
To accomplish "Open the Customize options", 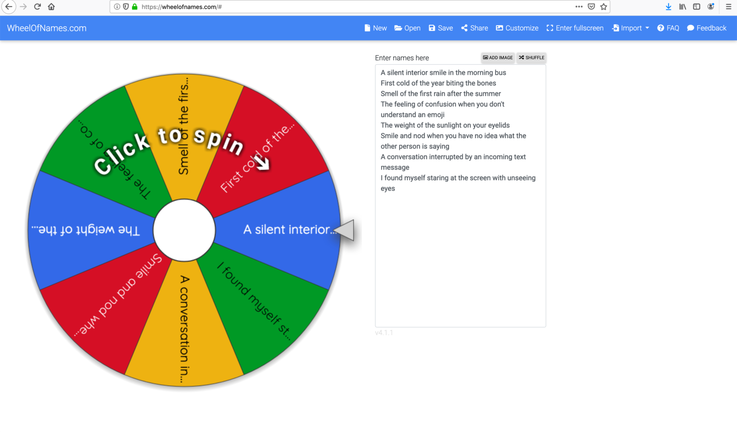I will (x=517, y=28).
